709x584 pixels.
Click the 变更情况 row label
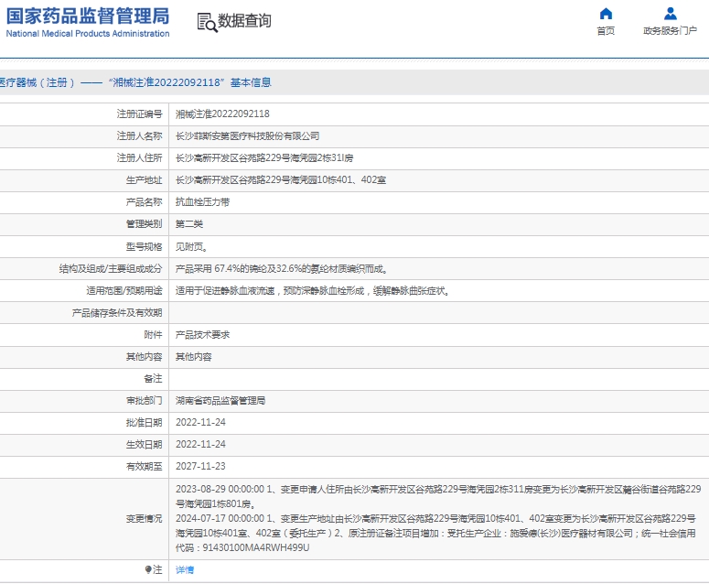tap(144, 519)
